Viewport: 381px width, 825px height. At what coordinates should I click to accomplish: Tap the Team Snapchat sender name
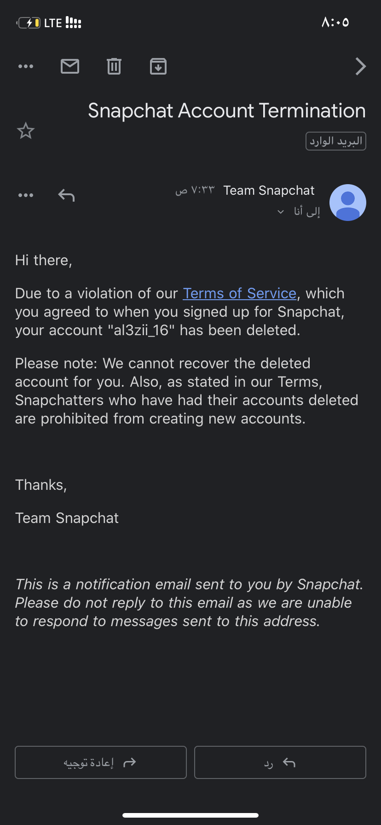(269, 191)
